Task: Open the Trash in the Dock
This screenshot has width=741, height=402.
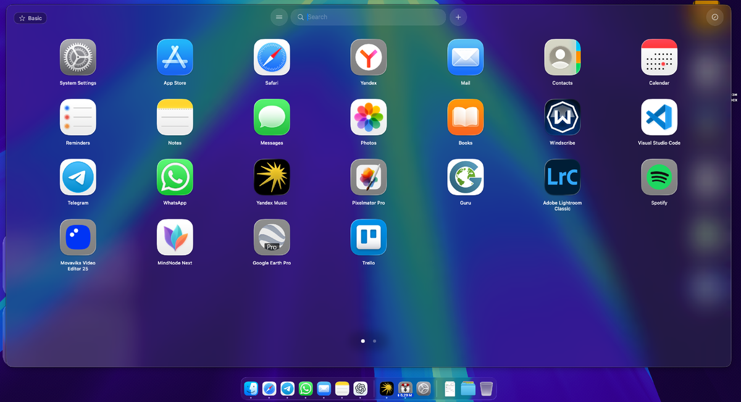Action: (x=486, y=388)
